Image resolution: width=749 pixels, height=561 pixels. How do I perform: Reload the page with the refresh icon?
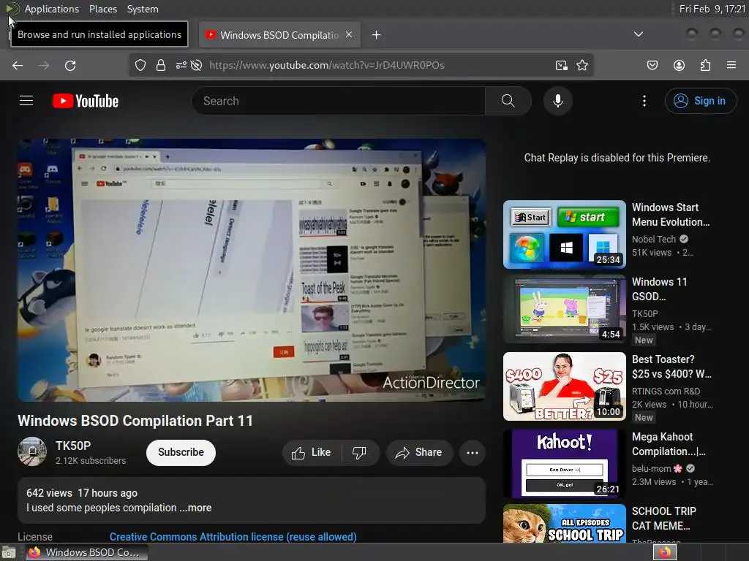coord(70,65)
